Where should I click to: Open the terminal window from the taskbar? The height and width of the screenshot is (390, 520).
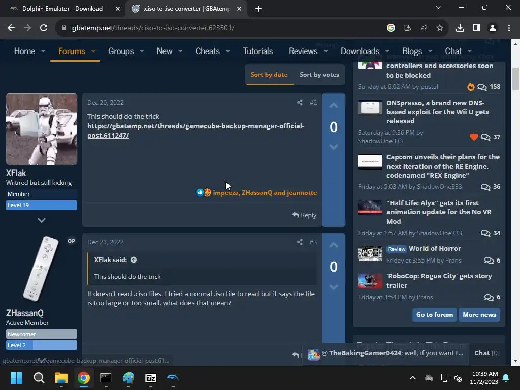106,378
